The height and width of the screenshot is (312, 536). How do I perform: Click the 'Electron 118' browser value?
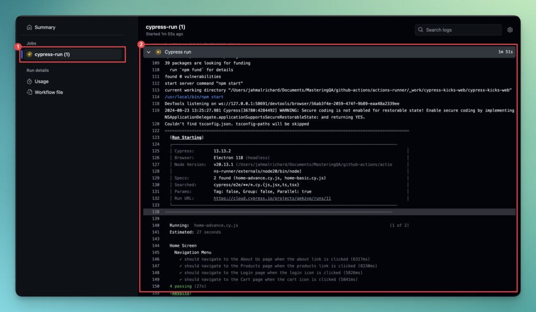228,158
